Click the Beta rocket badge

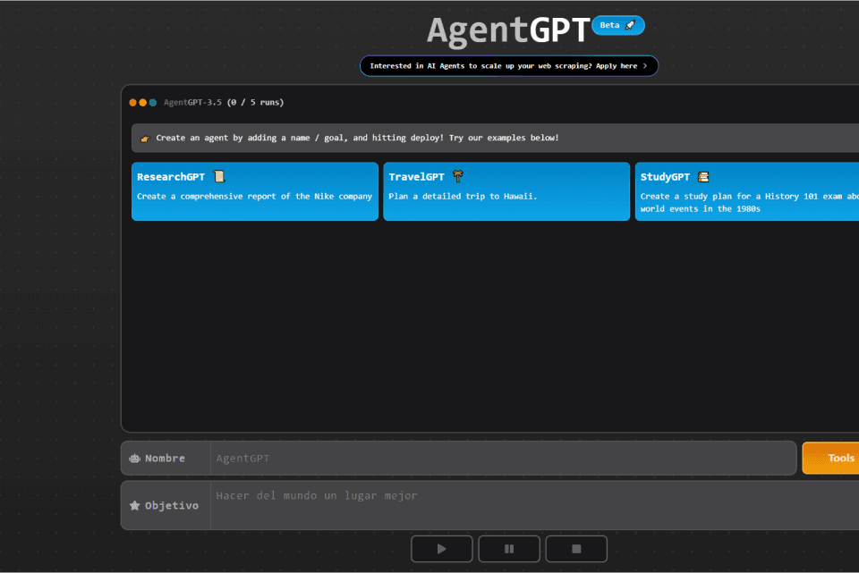click(x=618, y=25)
